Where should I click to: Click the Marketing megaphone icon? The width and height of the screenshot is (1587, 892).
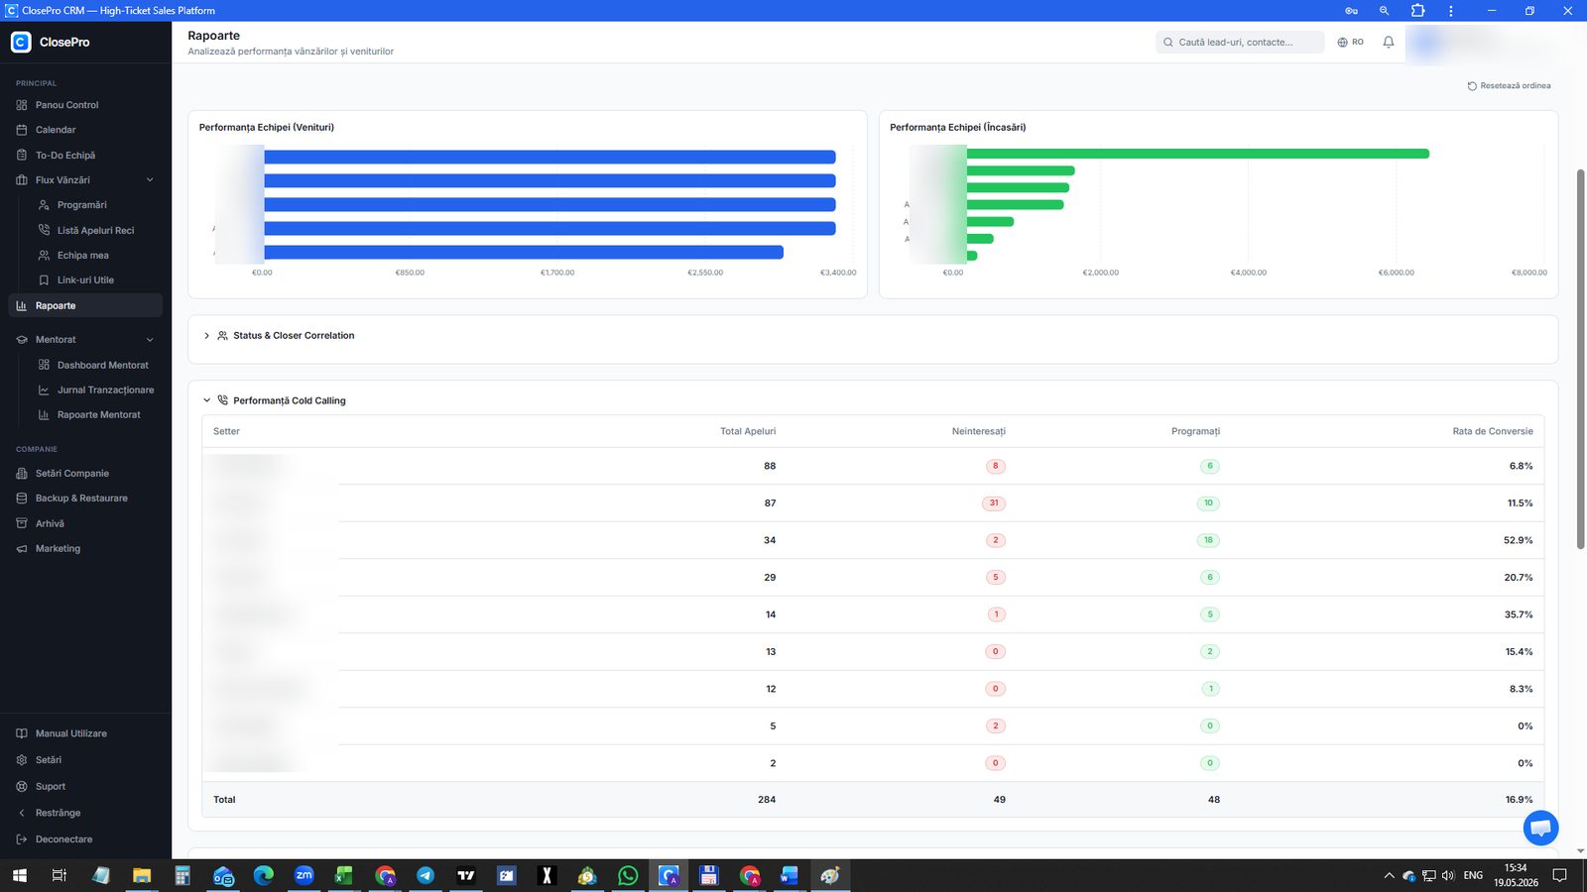pyautogui.click(x=22, y=549)
